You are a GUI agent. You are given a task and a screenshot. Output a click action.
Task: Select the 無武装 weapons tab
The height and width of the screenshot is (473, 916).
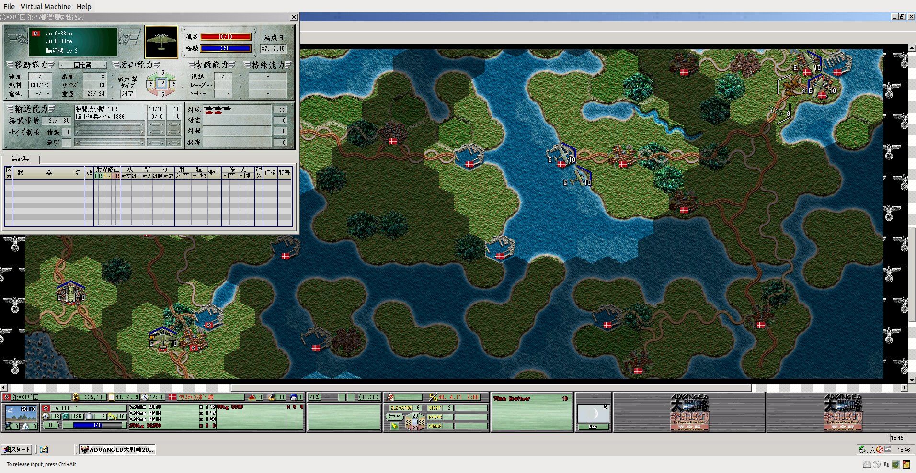[20, 158]
